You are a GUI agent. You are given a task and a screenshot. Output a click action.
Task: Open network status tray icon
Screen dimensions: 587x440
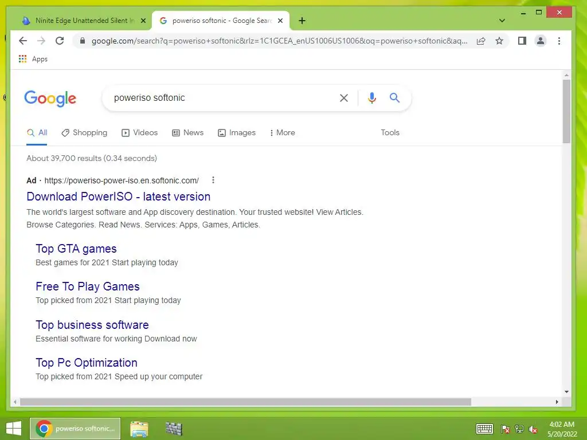point(519,429)
